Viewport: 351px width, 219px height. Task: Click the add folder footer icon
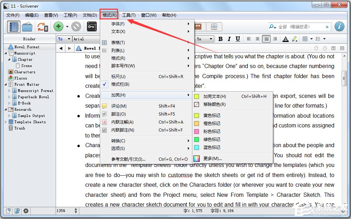click(x=17, y=211)
